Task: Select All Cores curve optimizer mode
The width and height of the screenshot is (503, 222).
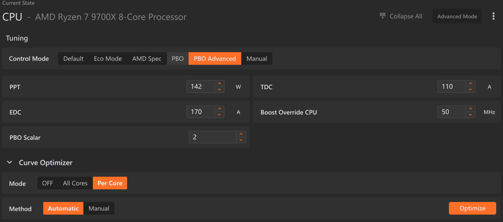Action: [75, 183]
